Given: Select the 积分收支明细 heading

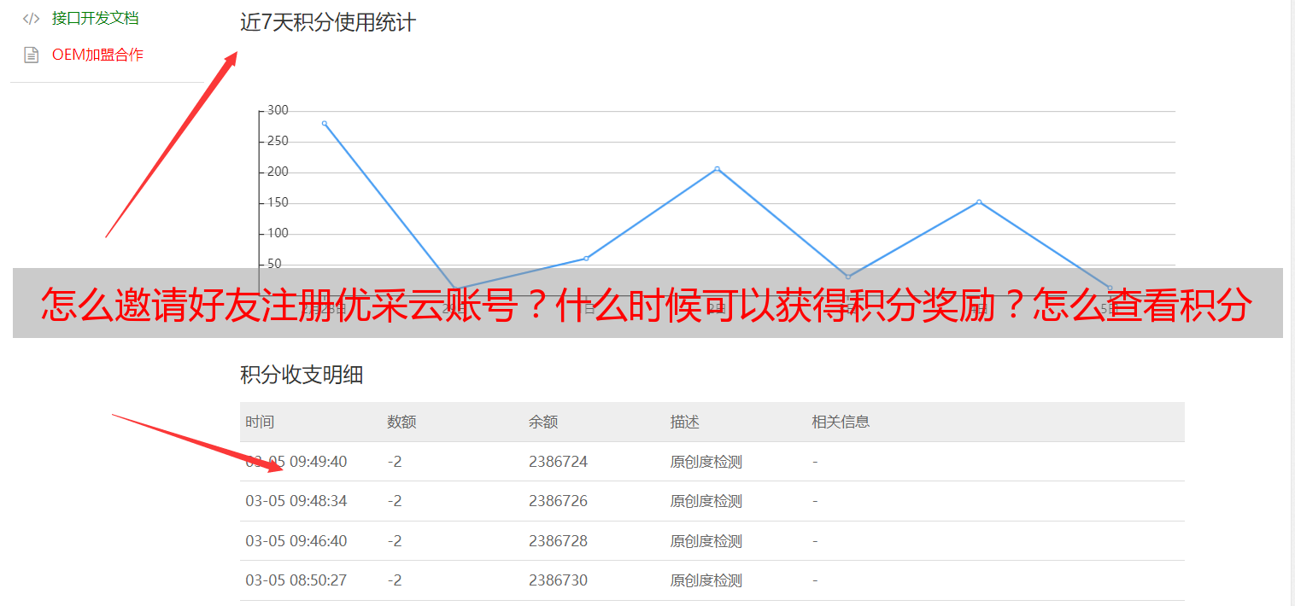Looking at the screenshot, I should tap(302, 375).
